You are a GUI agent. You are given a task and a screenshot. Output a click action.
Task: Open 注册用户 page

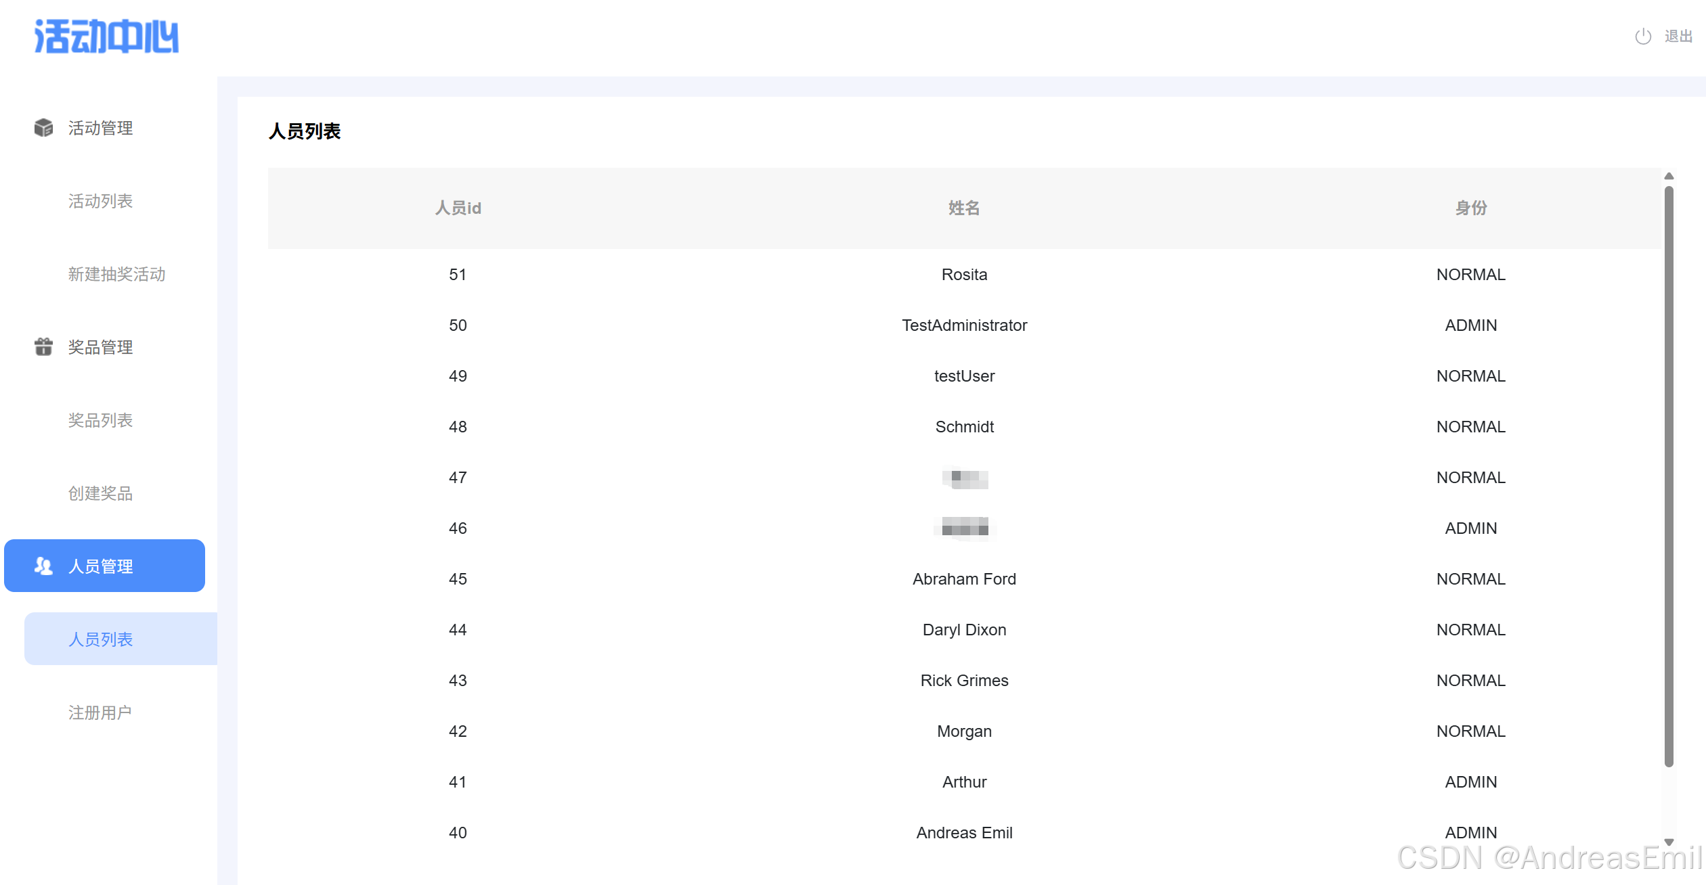[100, 712]
